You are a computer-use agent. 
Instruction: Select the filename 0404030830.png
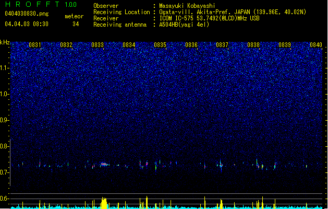(27, 14)
